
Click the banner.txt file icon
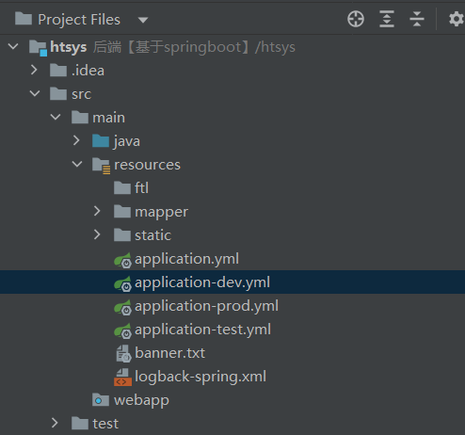[123, 354]
